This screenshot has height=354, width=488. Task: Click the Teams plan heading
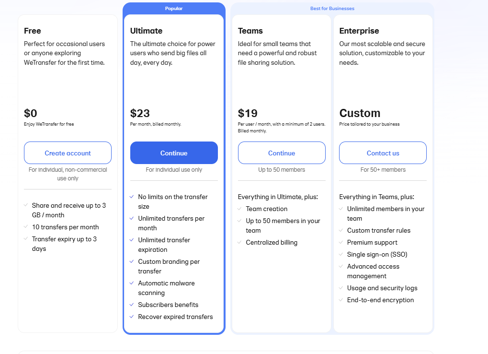click(x=250, y=31)
